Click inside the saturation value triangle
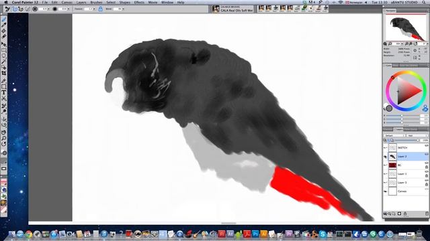Image resolution: width=430 pixels, height=241 pixels. click(x=406, y=91)
